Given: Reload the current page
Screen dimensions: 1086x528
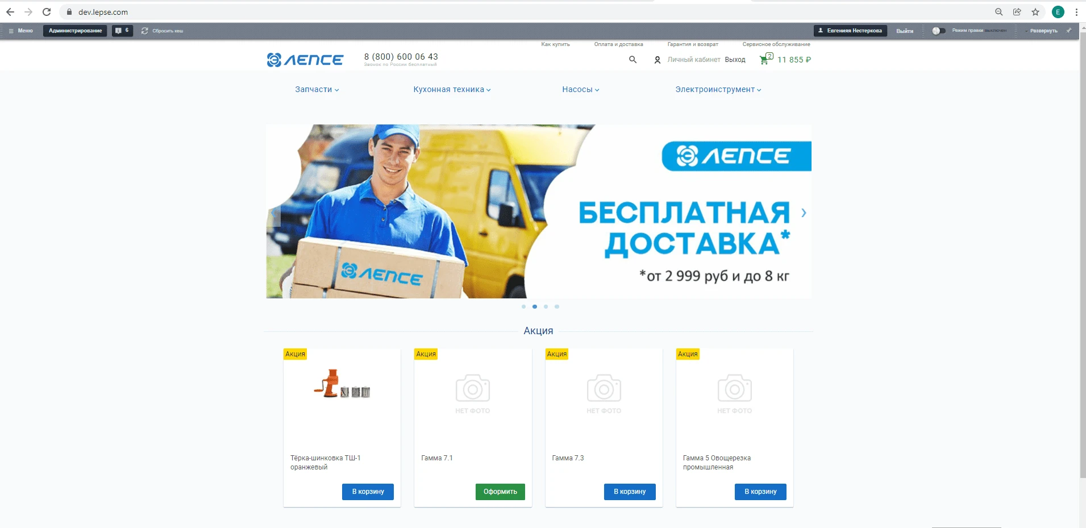Looking at the screenshot, I should [47, 12].
